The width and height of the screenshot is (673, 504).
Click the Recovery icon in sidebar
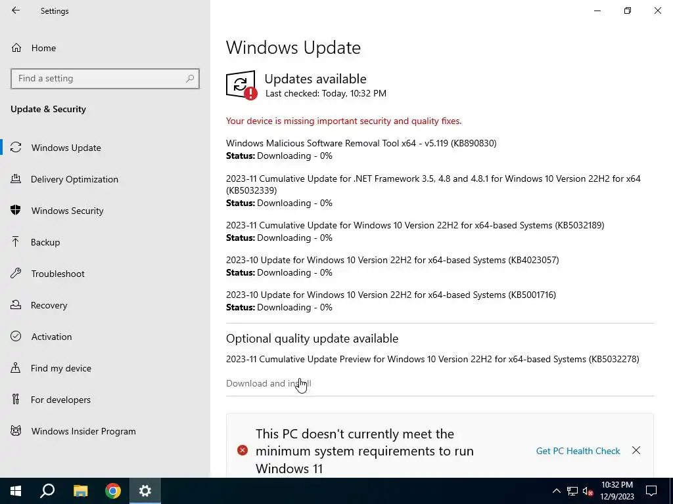click(x=16, y=304)
